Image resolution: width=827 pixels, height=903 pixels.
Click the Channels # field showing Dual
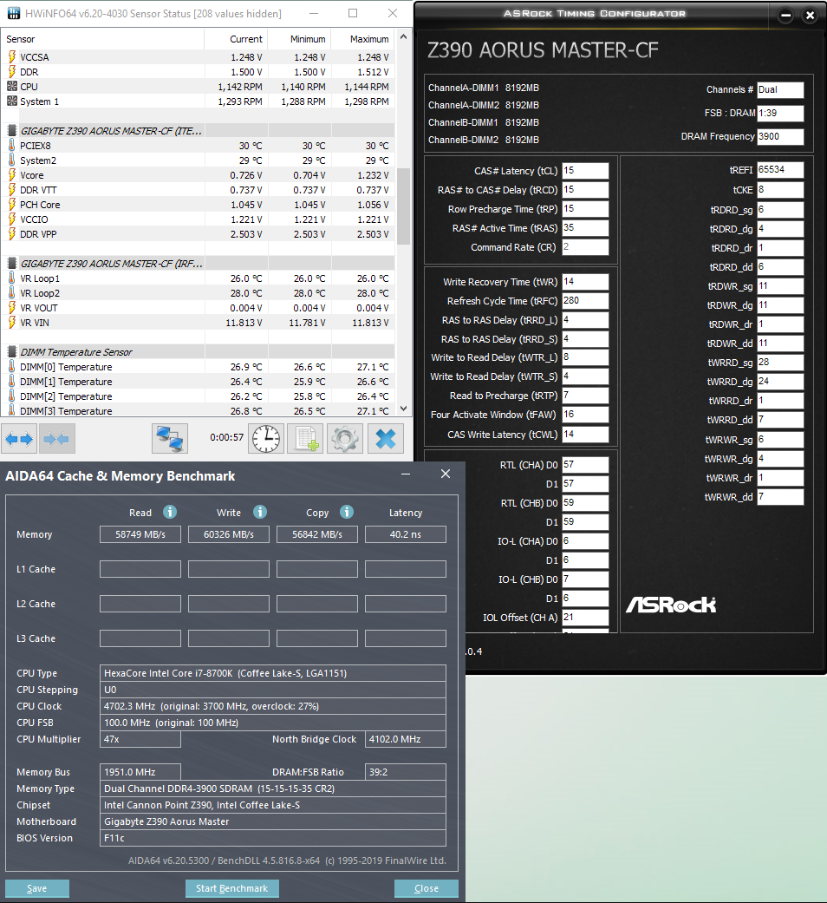780,89
